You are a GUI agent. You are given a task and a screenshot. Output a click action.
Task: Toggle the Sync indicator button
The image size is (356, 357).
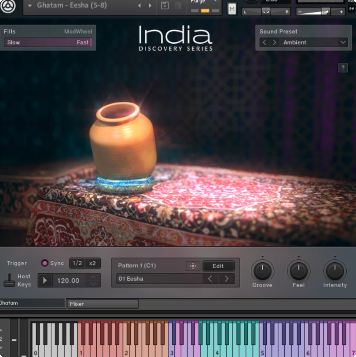click(45, 263)
